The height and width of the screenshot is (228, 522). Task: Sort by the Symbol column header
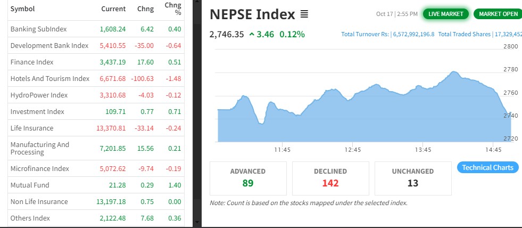coord(23,9)
